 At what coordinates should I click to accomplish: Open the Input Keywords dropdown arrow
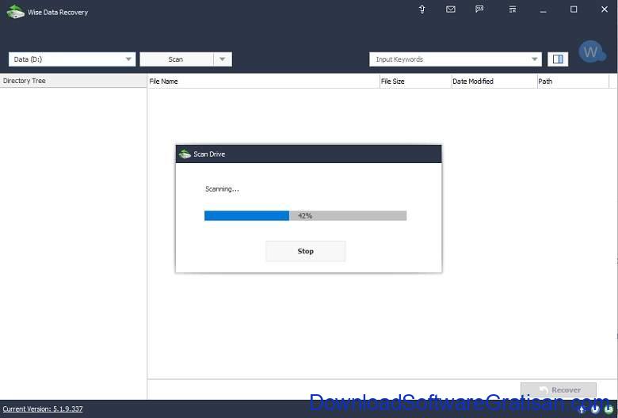(x=535, y=59)
